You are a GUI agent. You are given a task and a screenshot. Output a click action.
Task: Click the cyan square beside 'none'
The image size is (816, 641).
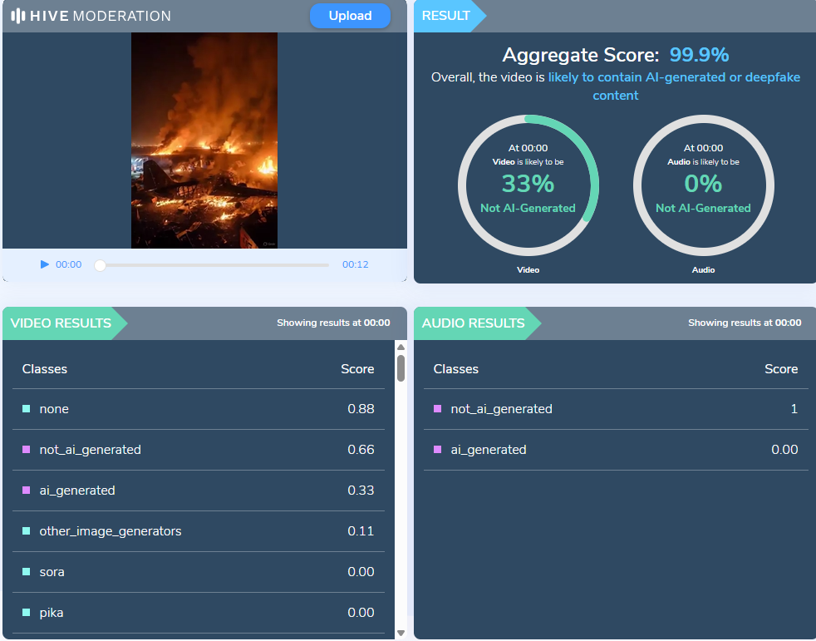coord(26,409)
